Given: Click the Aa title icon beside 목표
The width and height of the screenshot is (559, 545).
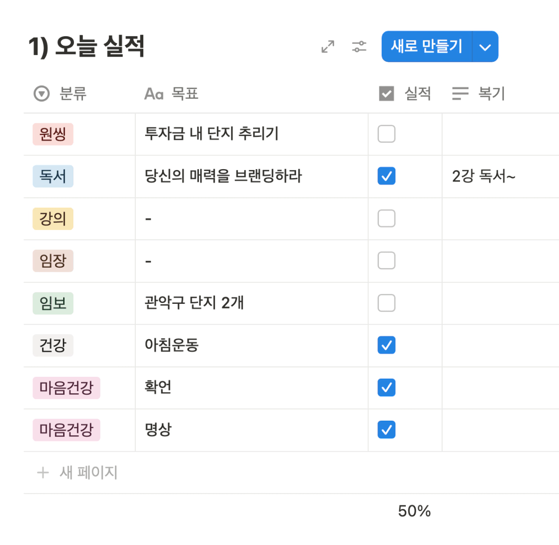Looking at the screenshot, I should click(x=154, y=94).
